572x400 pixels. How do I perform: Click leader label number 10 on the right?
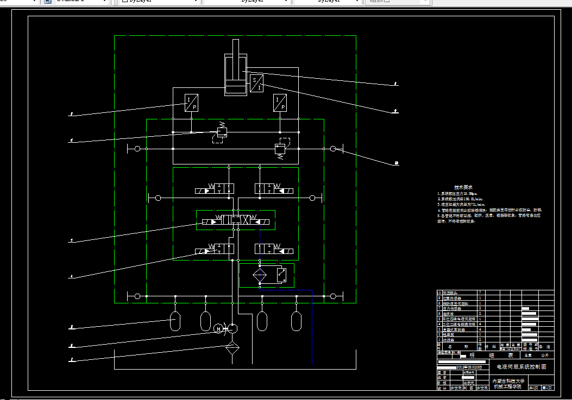point(397,163)
